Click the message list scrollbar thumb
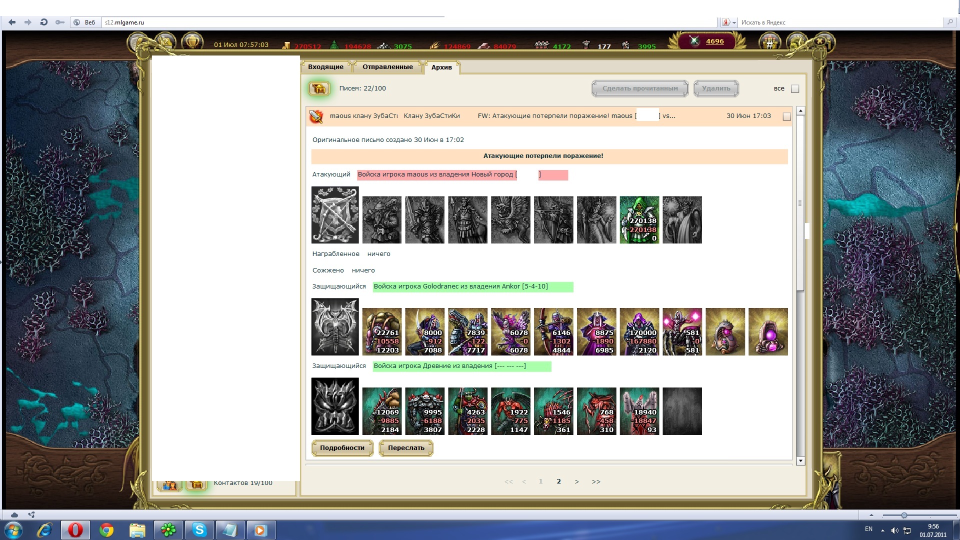The width and height of the screenshot is (960, 540). [800, 202]
